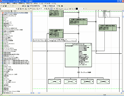Open the ツール(T) menu
124x96 pixels.
tap(41, 3)
